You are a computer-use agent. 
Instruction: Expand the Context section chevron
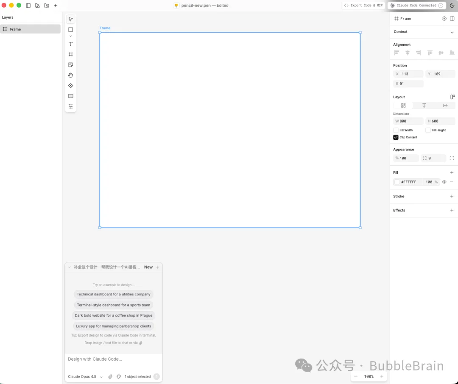[452, 32]
